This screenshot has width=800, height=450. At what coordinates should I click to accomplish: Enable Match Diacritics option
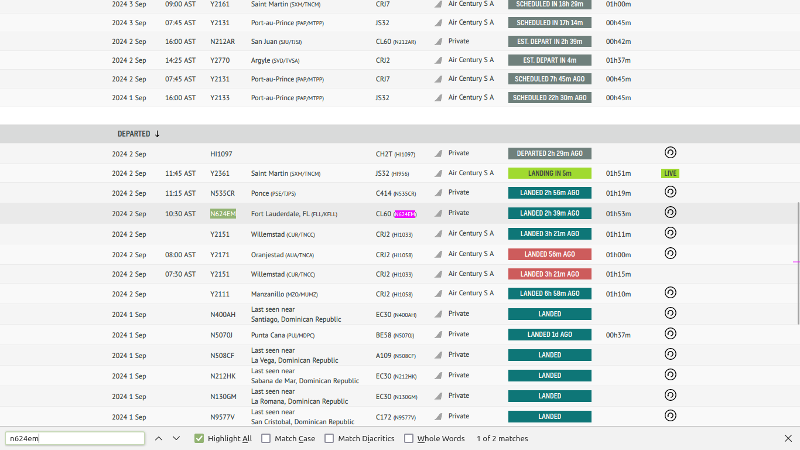tap(329, 438)
